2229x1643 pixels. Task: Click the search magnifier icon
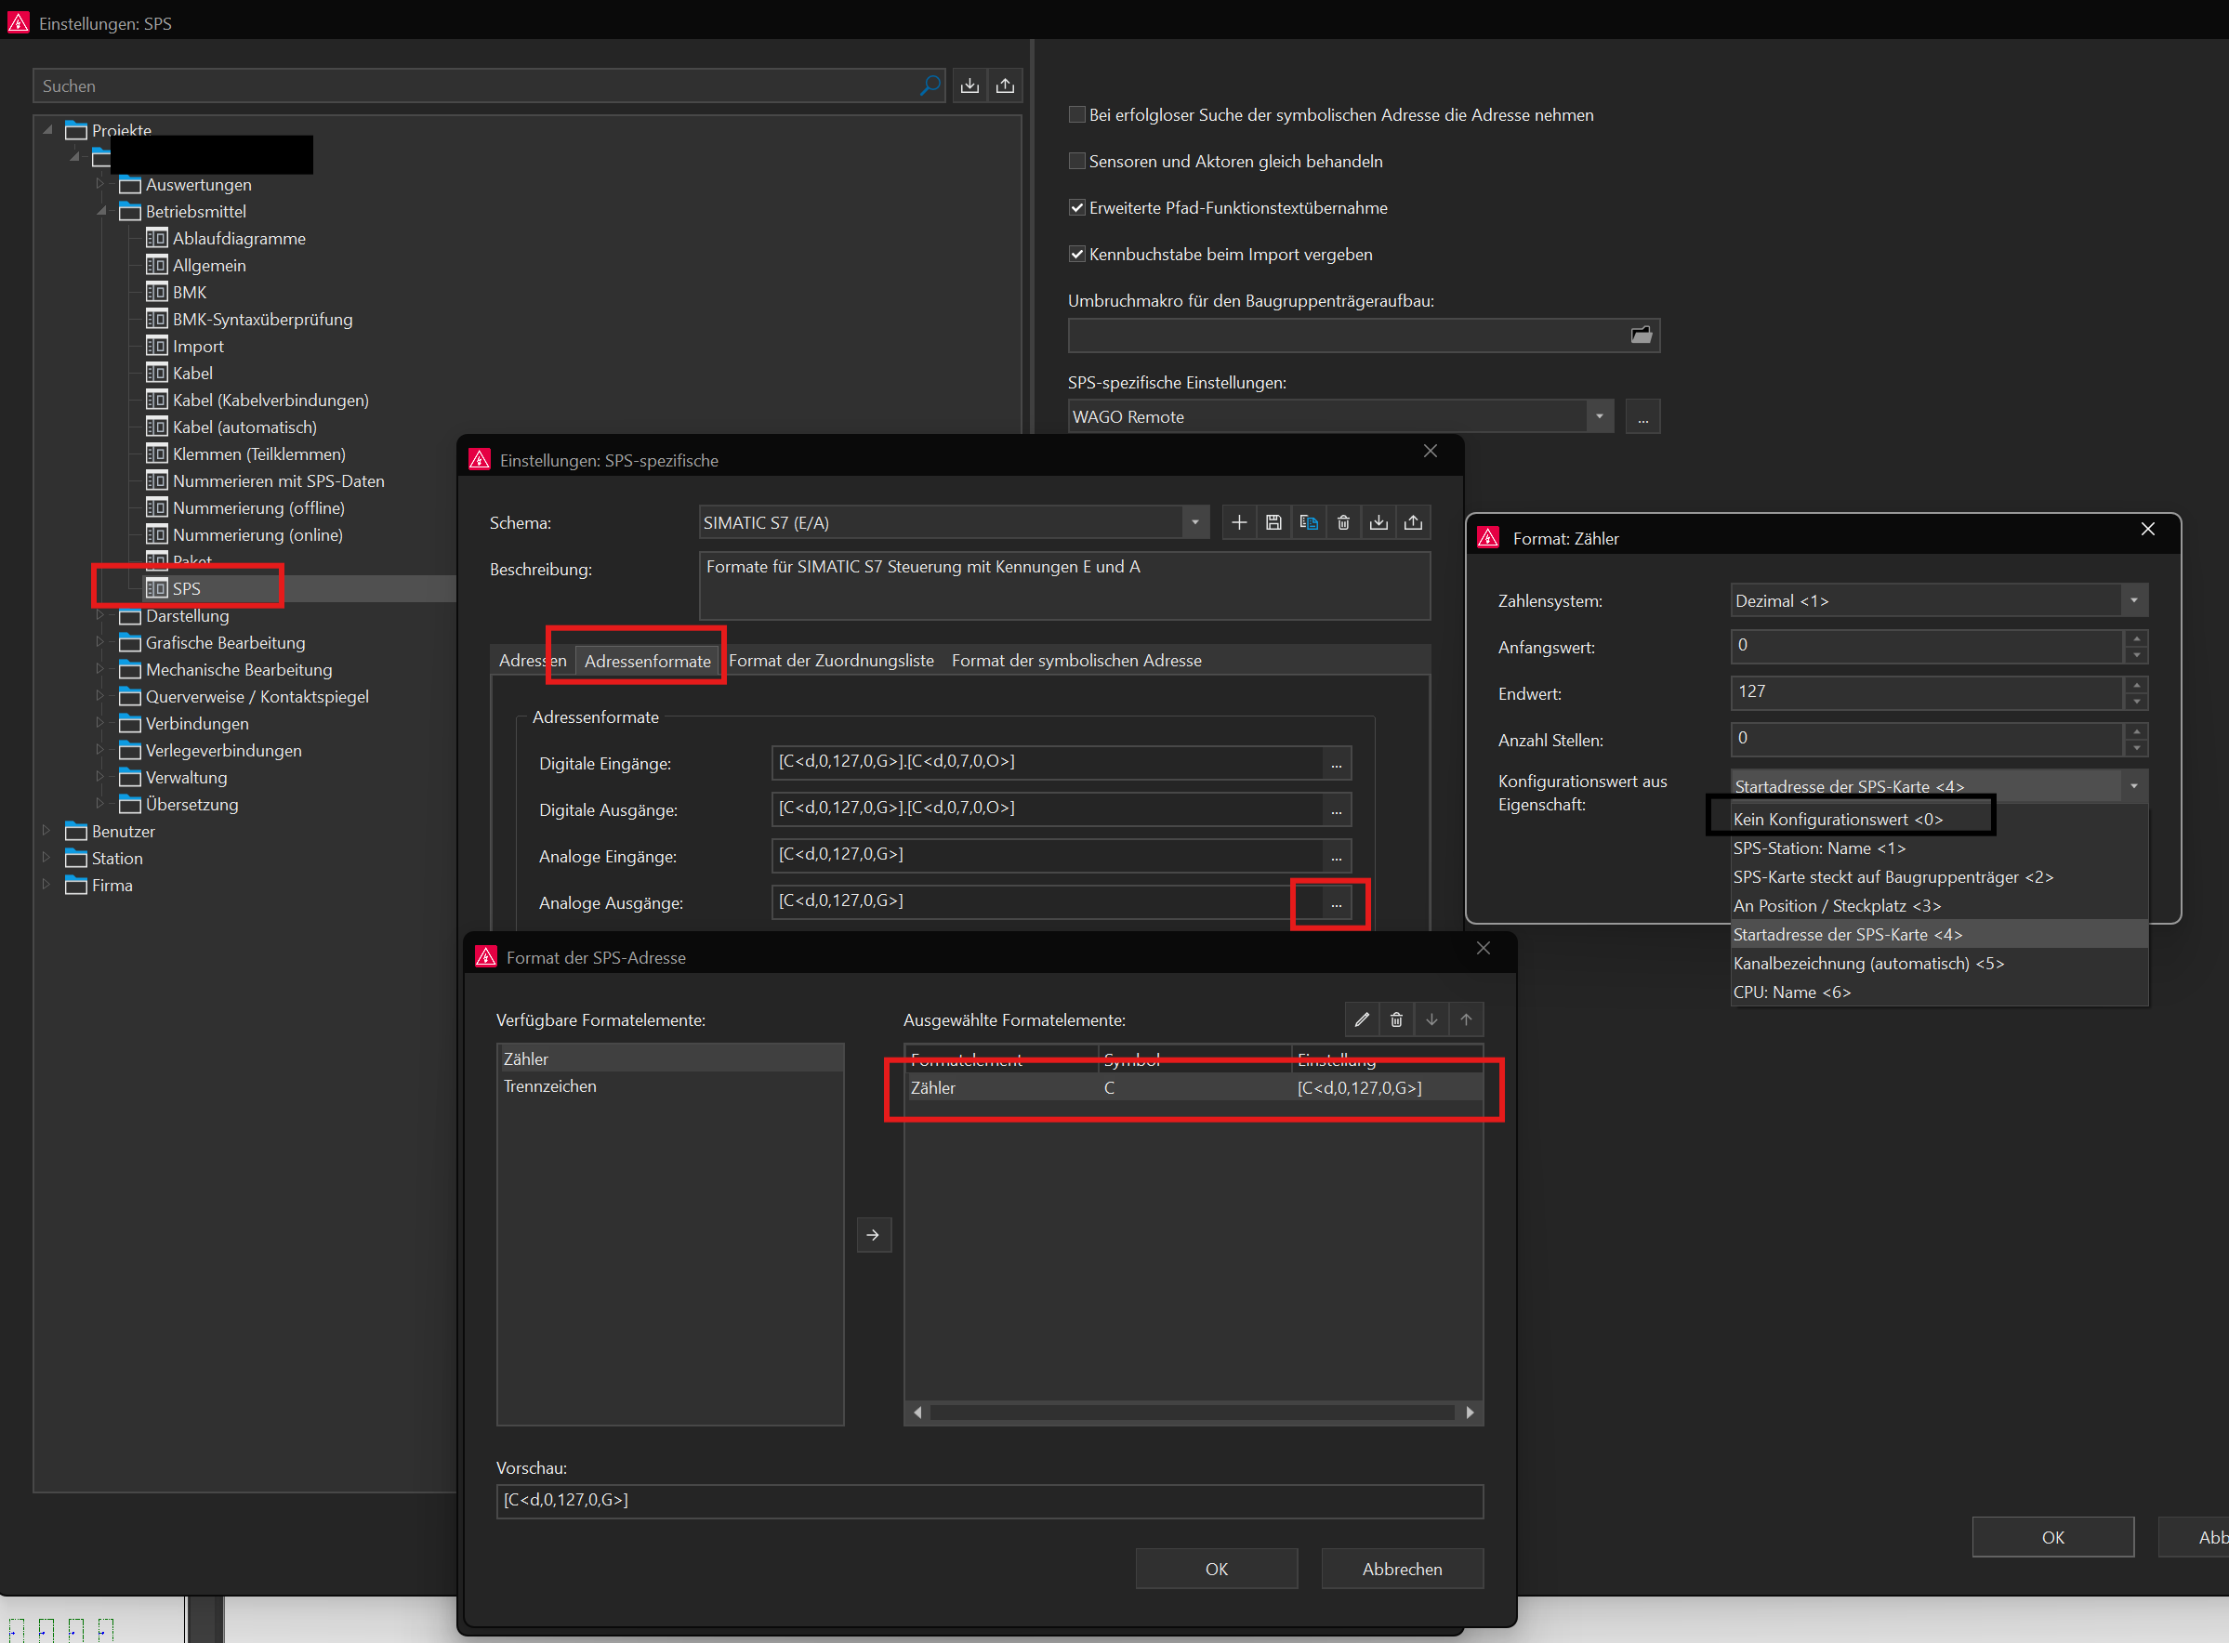coord(929,85)
